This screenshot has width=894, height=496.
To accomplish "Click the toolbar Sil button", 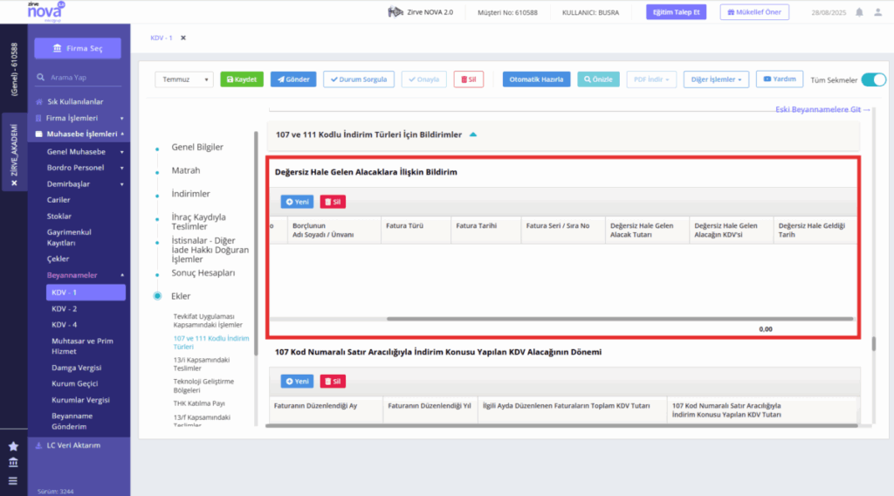I will click(x=469, y=79).
